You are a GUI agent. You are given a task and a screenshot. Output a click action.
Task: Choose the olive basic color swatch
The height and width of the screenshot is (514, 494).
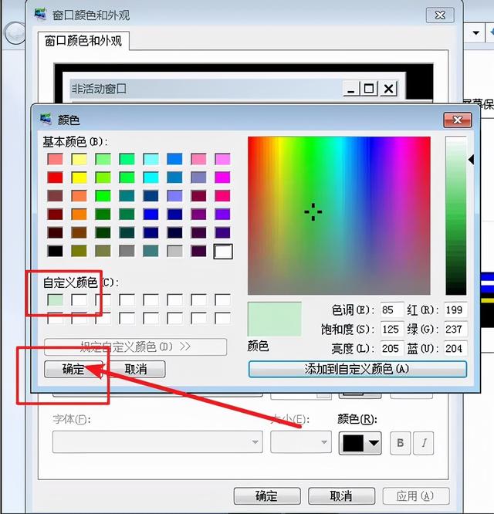[80, 251]
